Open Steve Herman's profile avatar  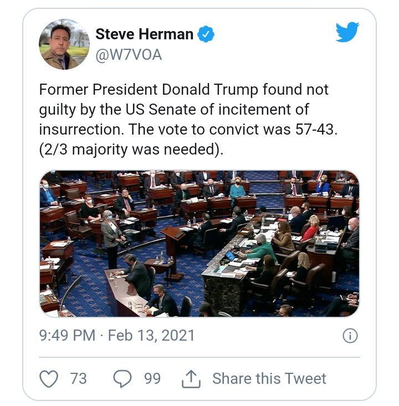coord(64,44)
